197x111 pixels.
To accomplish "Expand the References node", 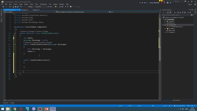I will coord(165,23).
